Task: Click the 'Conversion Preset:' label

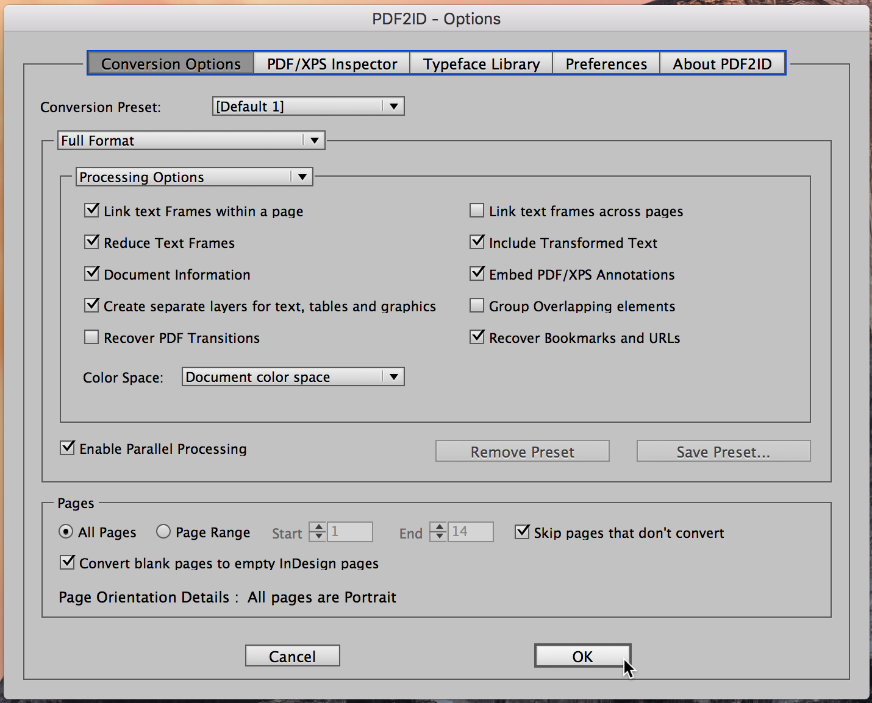Action: 101,107
